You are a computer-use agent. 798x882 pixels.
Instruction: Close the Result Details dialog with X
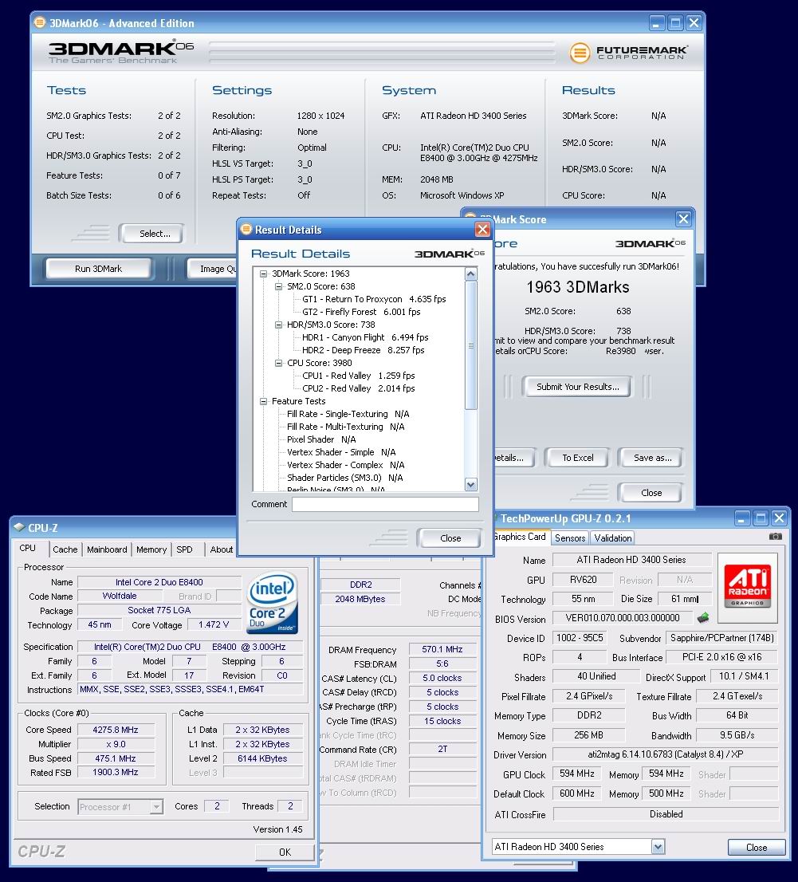(482, 229)
